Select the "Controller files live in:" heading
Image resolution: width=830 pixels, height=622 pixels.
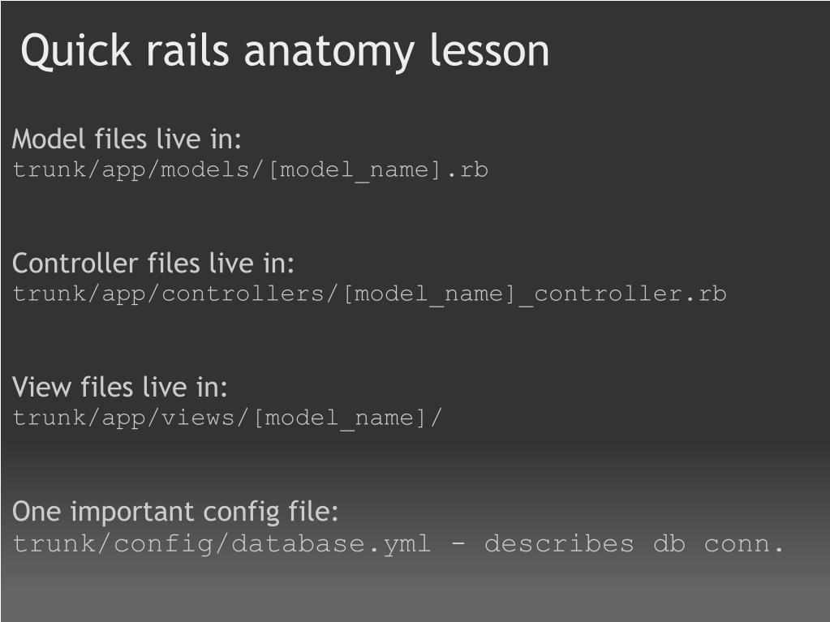click(x=153, y=263)
